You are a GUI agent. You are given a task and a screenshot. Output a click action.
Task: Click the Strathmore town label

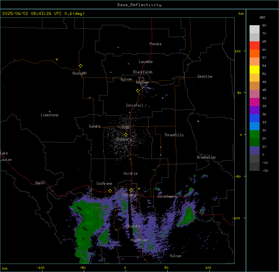(x=167, y=196)
